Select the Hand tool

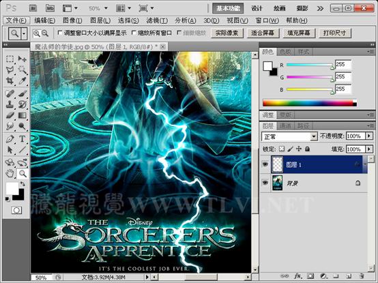coord(10,173)
